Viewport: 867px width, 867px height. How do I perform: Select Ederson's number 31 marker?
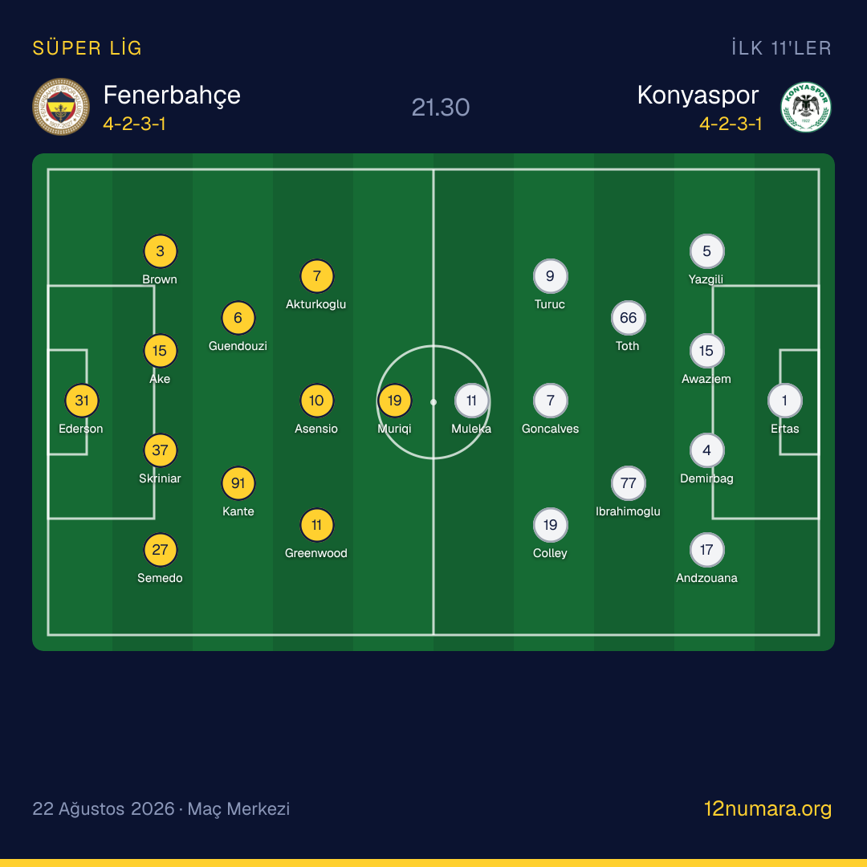82,401
